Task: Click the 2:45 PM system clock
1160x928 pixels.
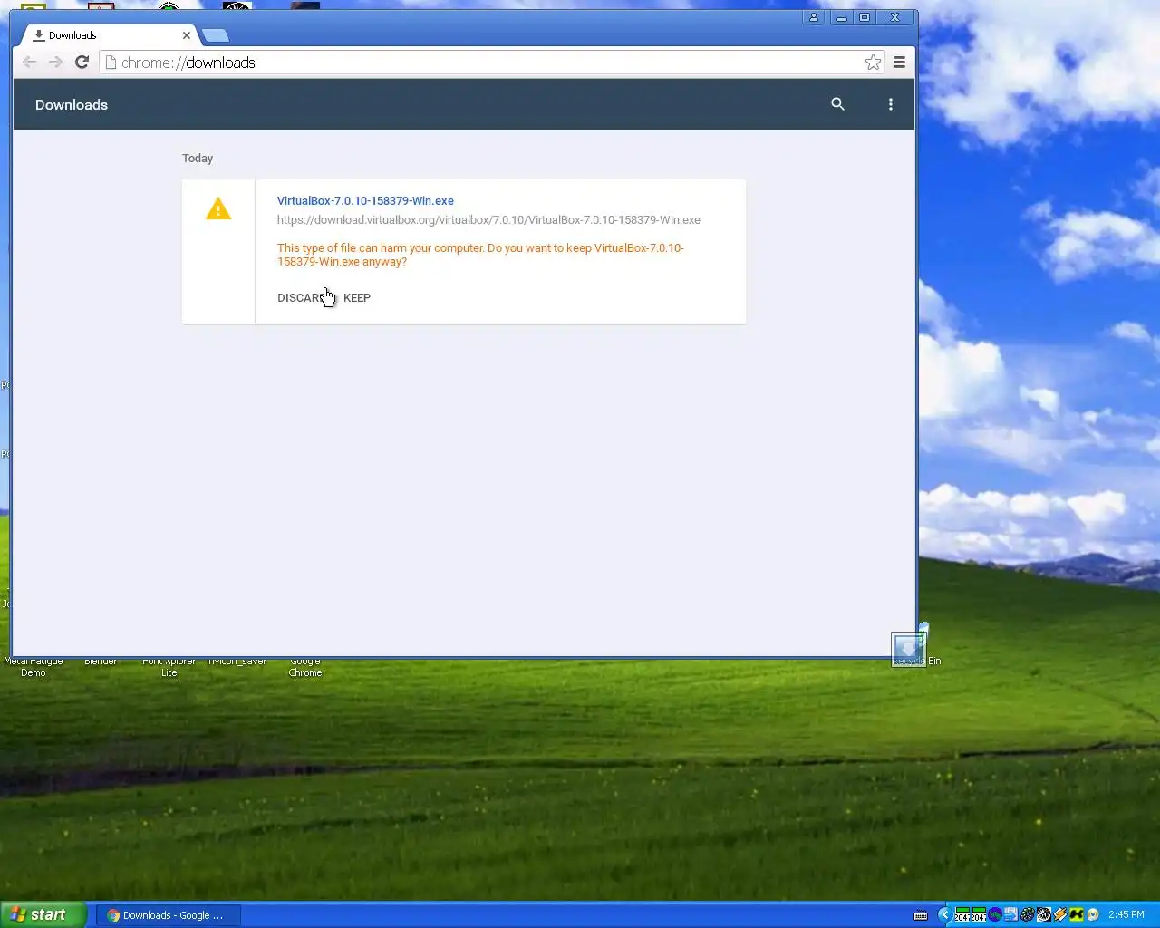Action: coord(1126,915)
